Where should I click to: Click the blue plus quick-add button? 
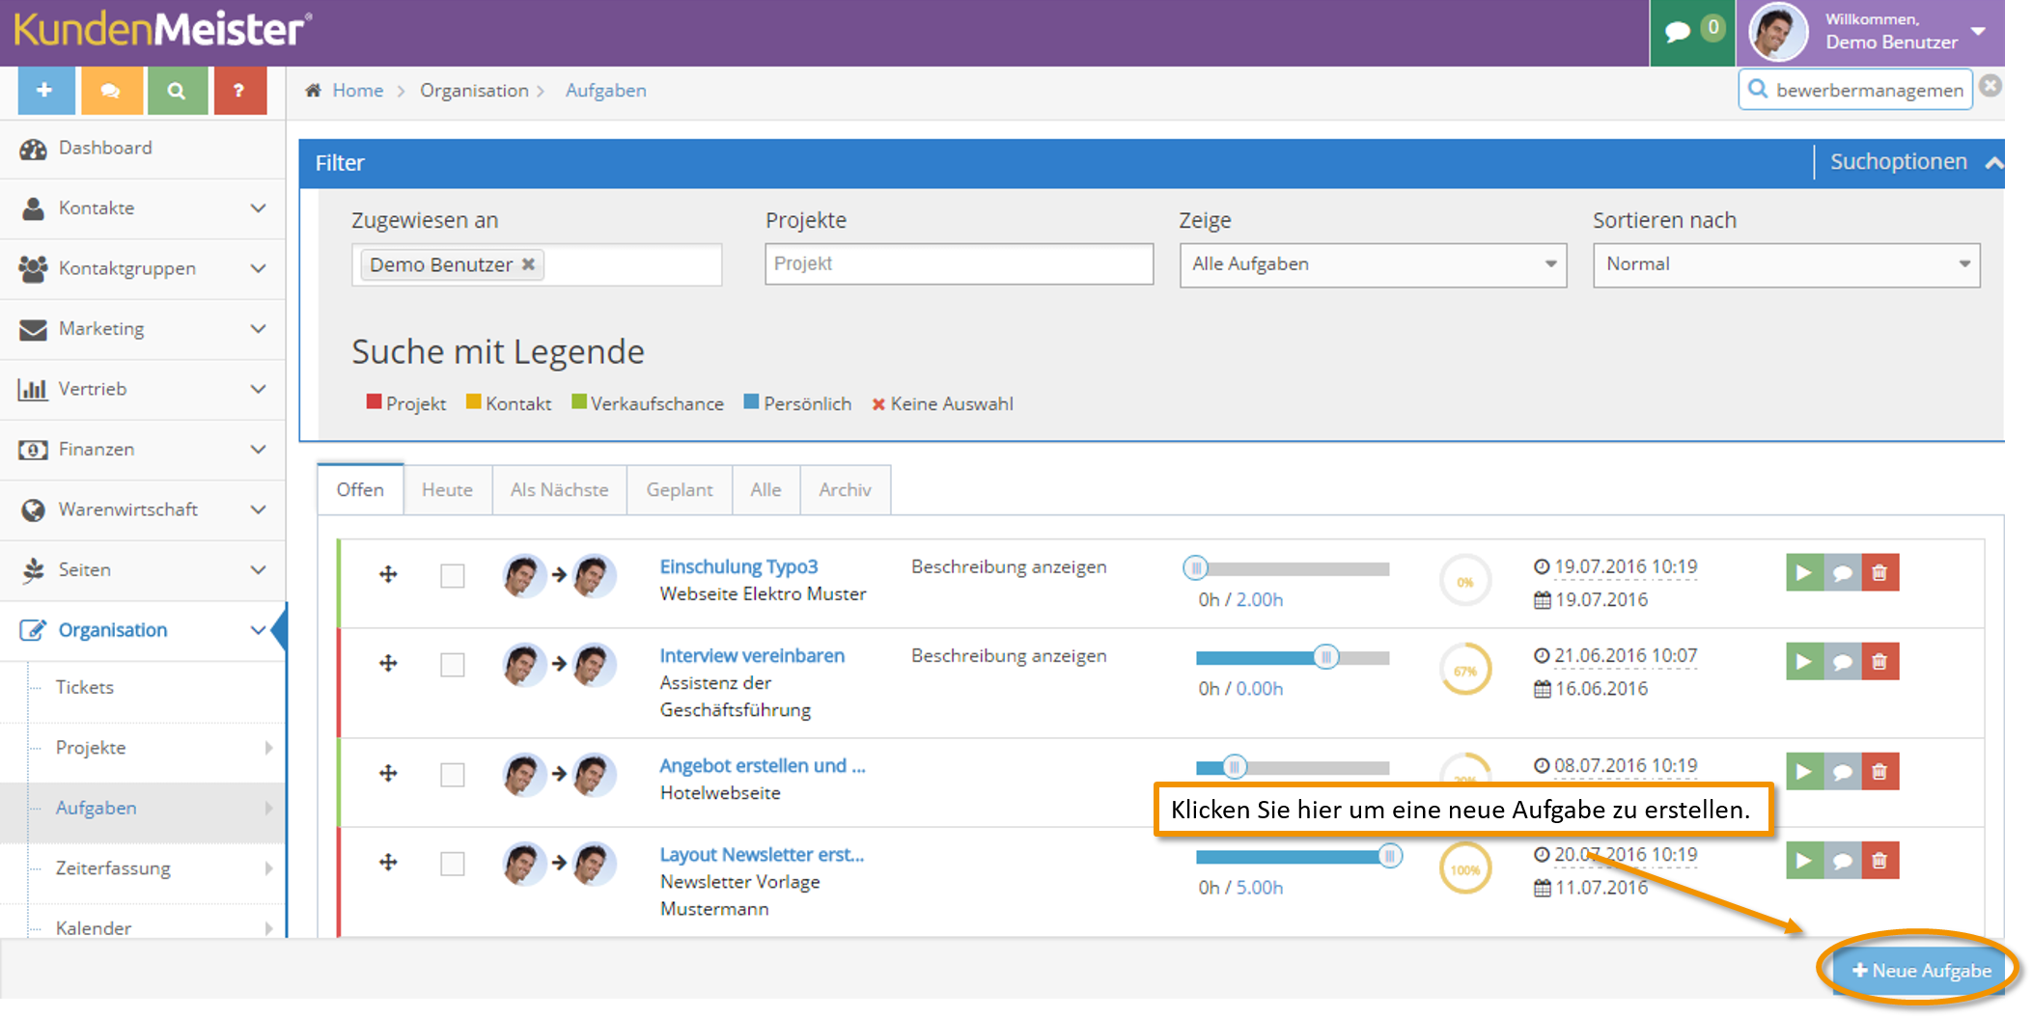point(44,91)
